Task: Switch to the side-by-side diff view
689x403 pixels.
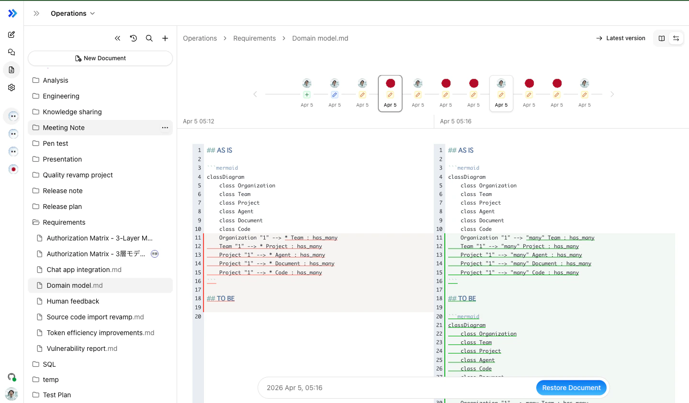Action: [x=662, y=38]
